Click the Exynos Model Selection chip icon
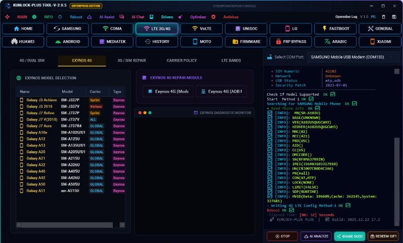The width and height of the screenshot is (403, 243). tap(19, 78)
